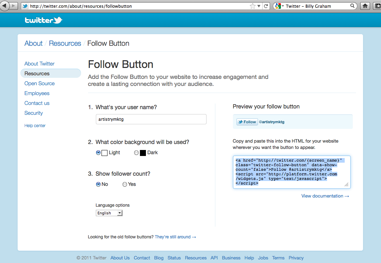
Task: Click the browser back arrow button
Action: click(4, 6)
